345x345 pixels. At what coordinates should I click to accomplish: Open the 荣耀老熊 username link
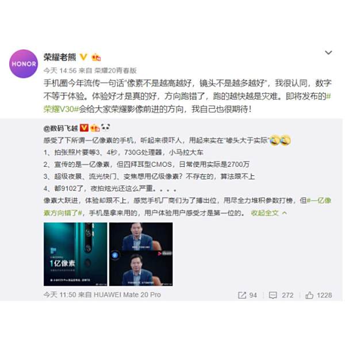tap(60, 57)
